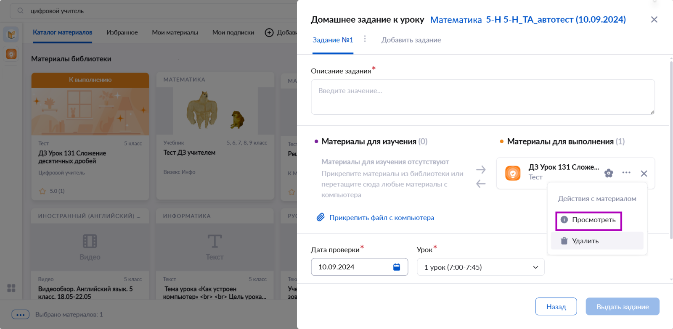
Task: Open the apps grid icon in sidebar
Action: click(11, 288)
